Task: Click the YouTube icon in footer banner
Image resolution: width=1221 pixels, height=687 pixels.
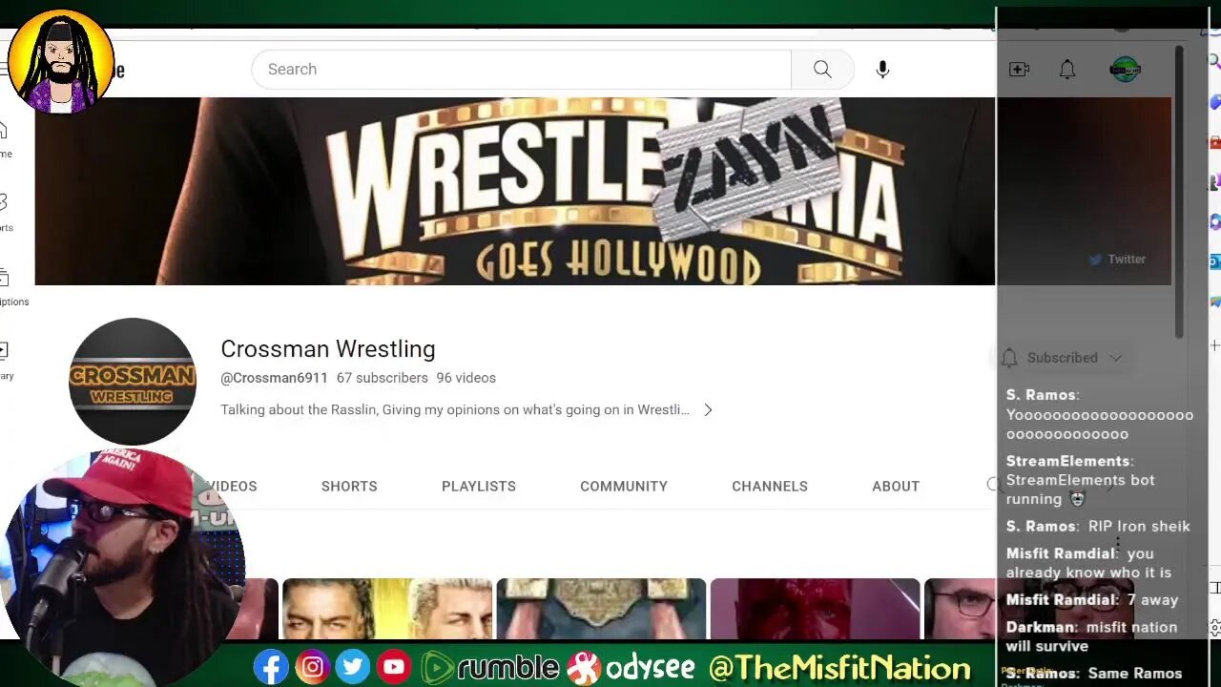Action: tap(394, 667)
